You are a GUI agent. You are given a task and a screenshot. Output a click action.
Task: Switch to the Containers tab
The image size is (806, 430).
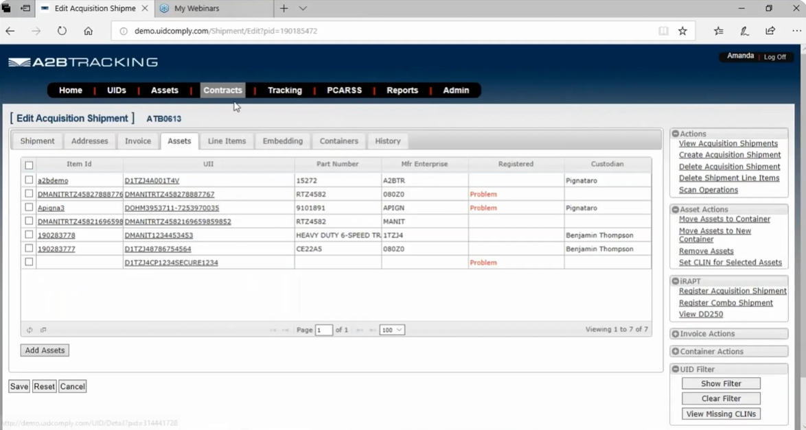point(338,141)
